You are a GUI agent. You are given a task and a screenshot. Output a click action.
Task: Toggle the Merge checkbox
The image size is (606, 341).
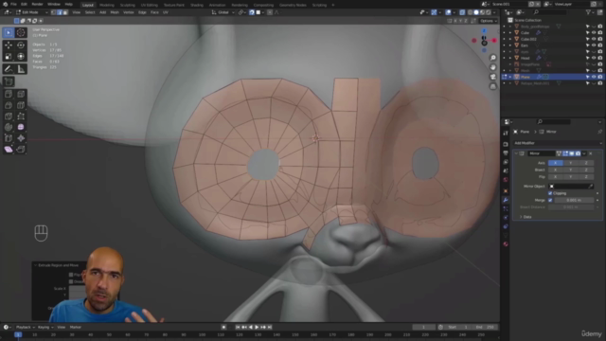[550, 200]
